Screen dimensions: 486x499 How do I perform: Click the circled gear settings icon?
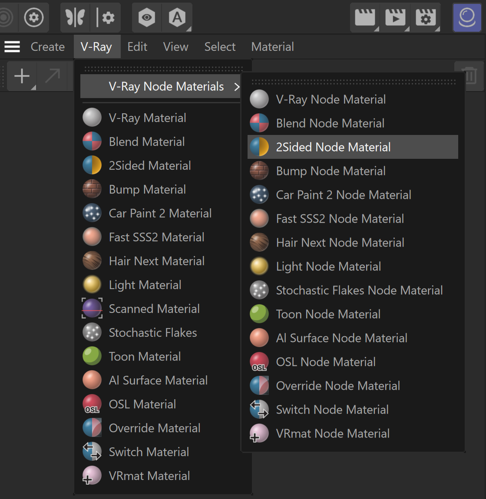(34, 17)
